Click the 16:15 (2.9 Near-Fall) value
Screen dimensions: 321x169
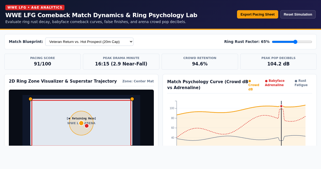[121, 64]
